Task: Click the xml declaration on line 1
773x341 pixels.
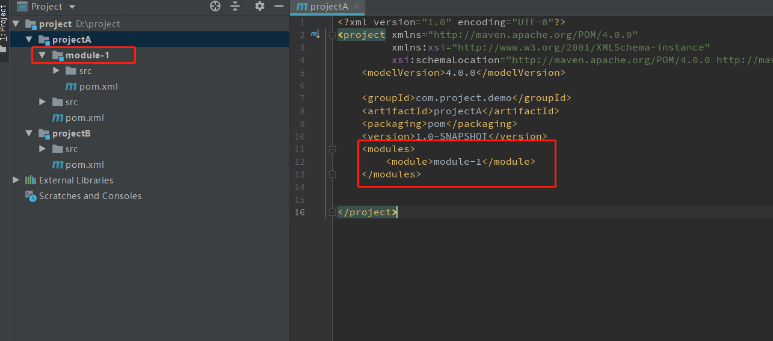Action: pyautogui.click(x=451, y=22)
